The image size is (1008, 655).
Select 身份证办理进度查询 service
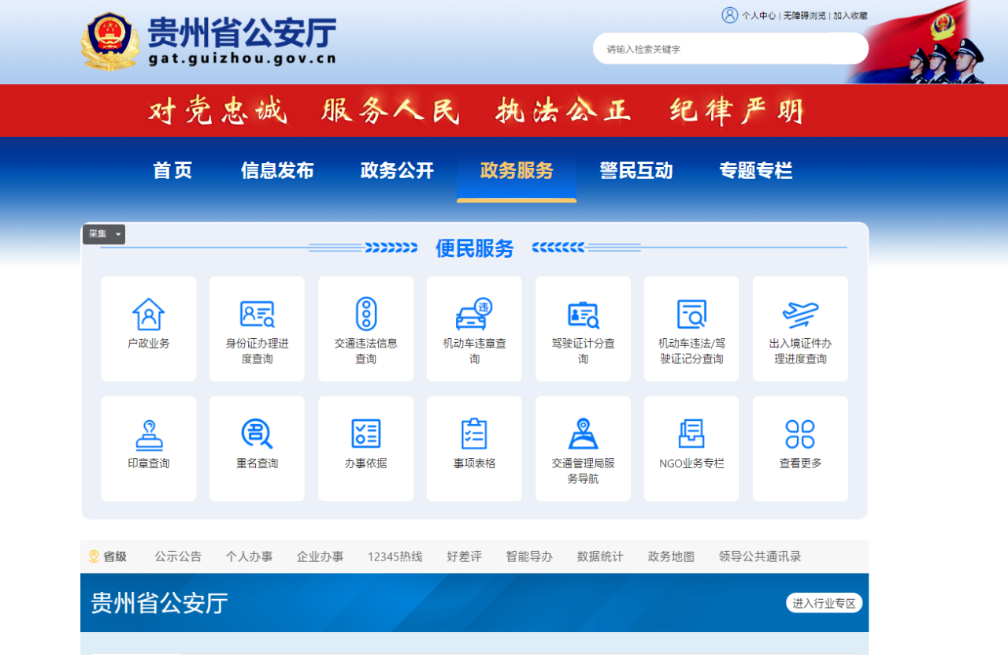[257, 328]
